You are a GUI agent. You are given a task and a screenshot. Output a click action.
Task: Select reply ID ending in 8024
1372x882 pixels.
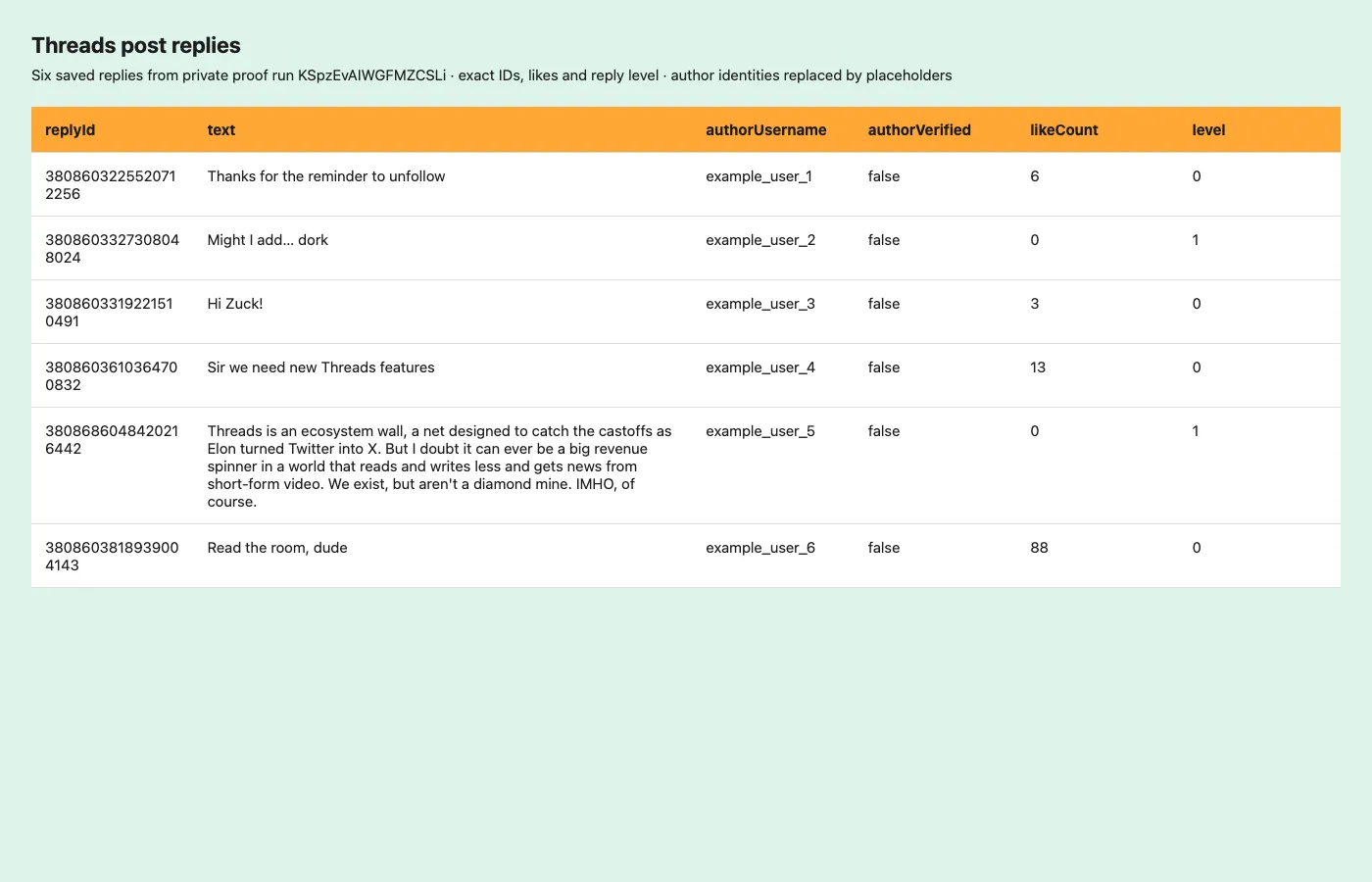pyautogui.click(x=113, y=249)
